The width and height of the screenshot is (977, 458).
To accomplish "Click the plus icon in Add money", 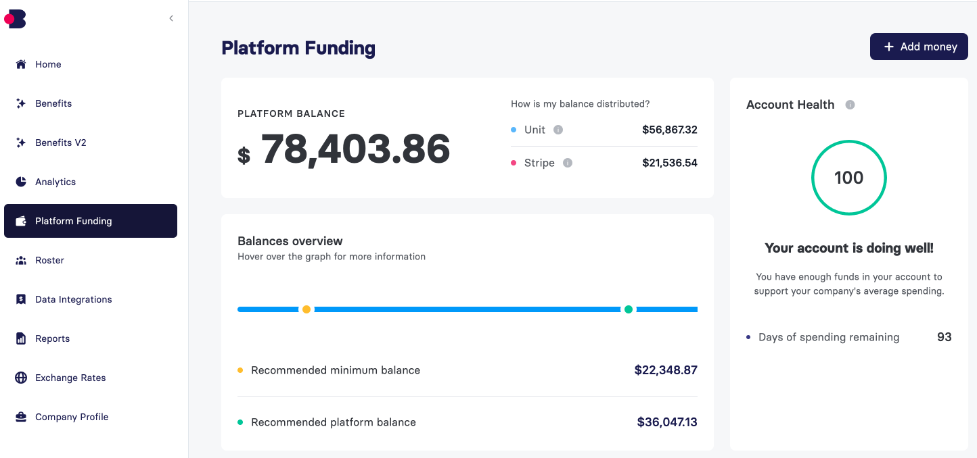I will point(889,47).
